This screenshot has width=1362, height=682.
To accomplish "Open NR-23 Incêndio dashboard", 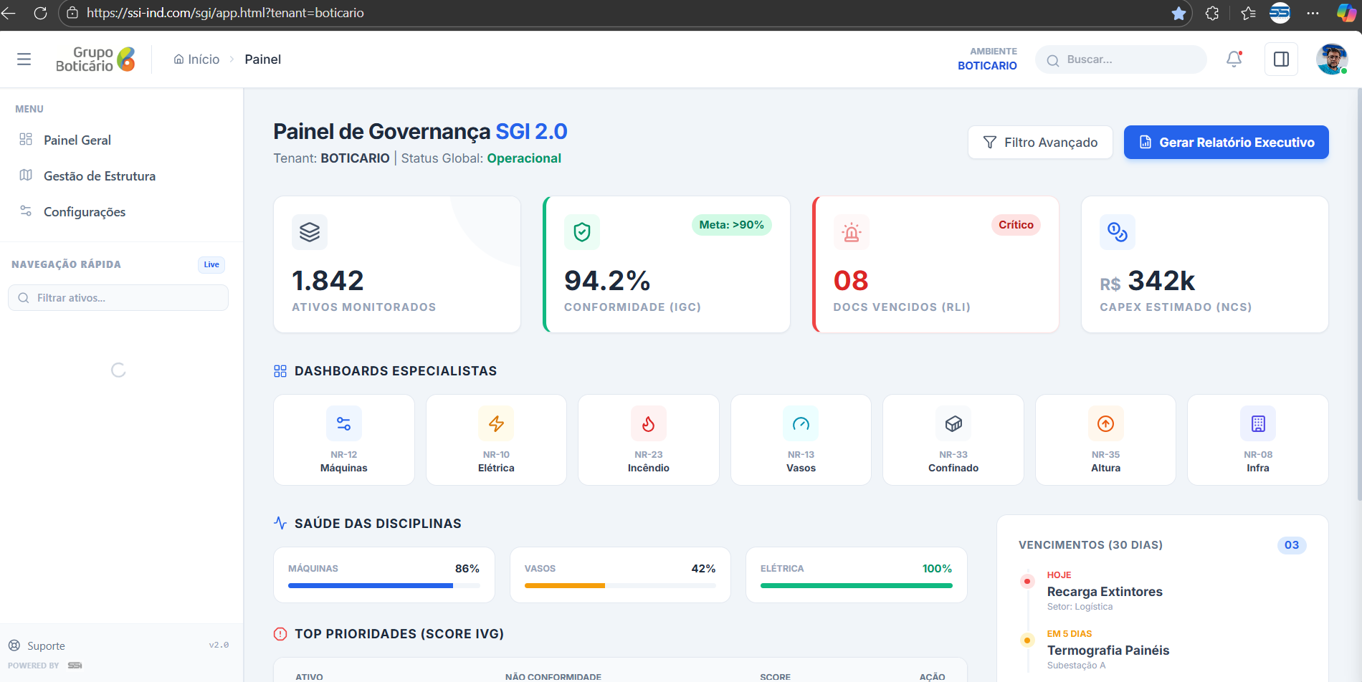I will point(649,440).
